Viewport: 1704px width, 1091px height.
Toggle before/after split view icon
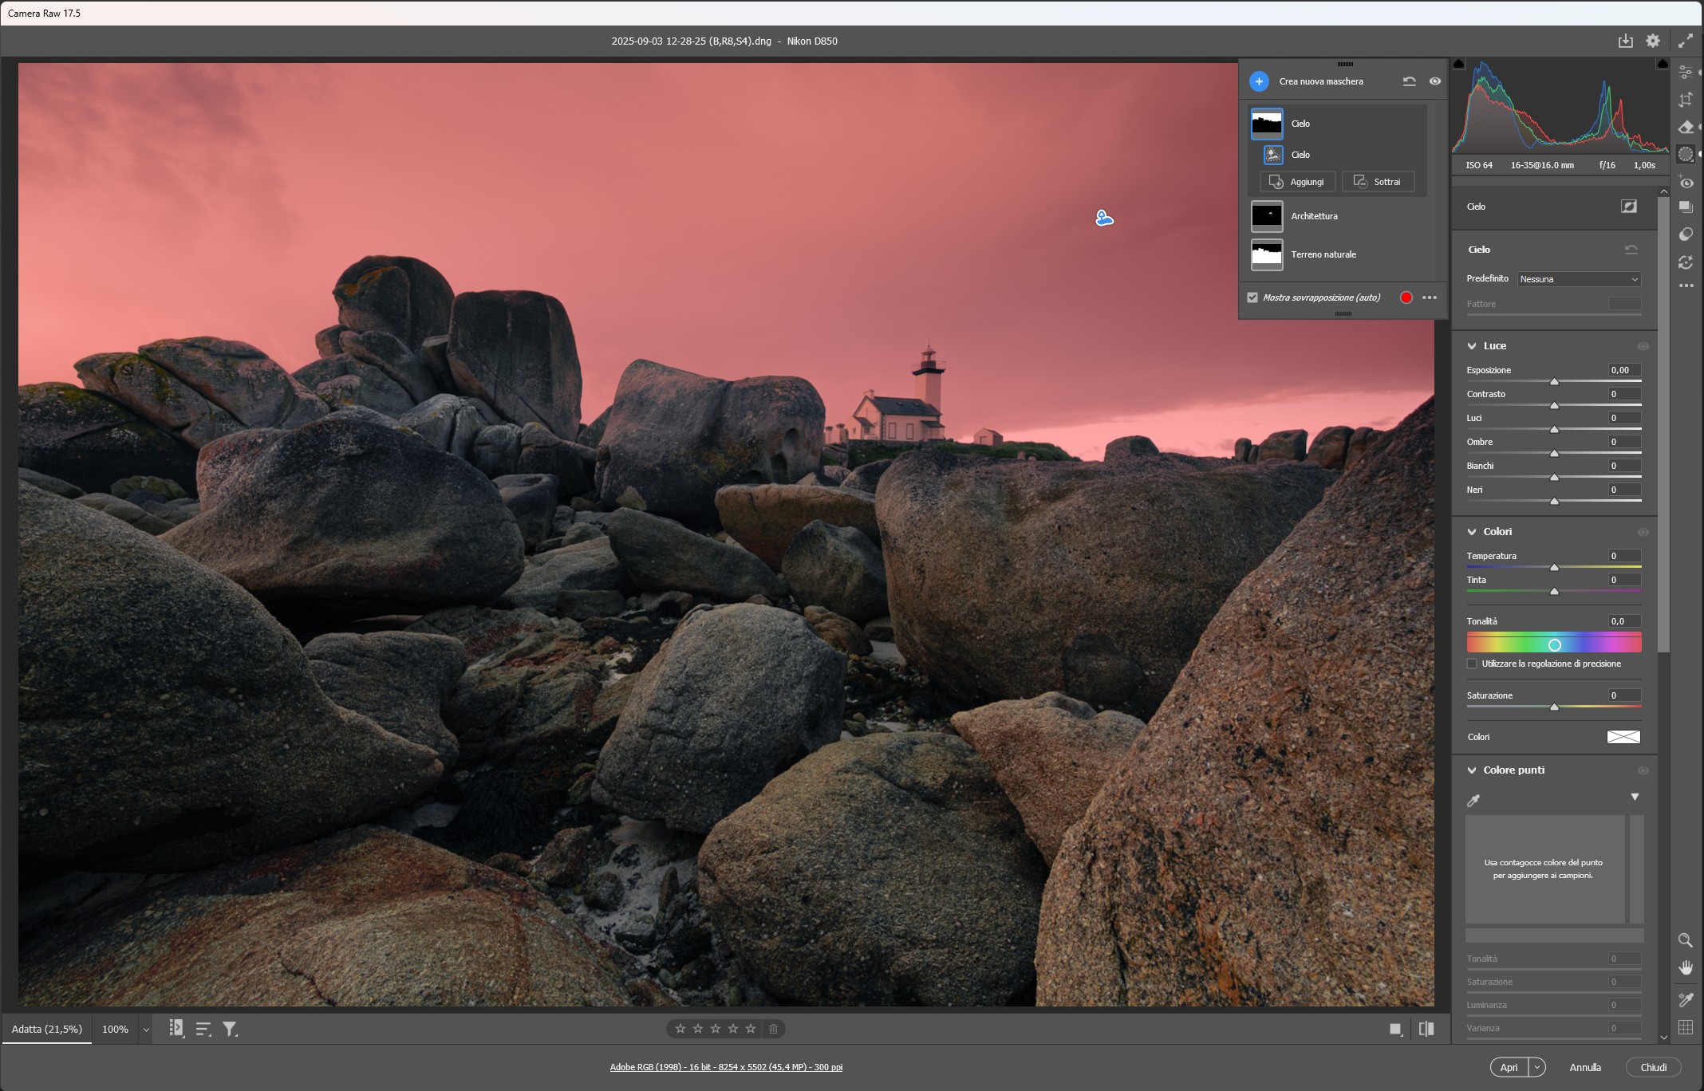(x=1426, y=1030)
